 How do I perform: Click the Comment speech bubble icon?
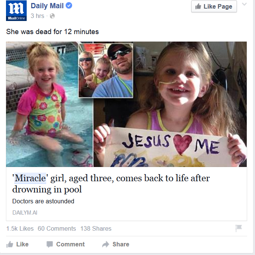[x=50, y=244]
